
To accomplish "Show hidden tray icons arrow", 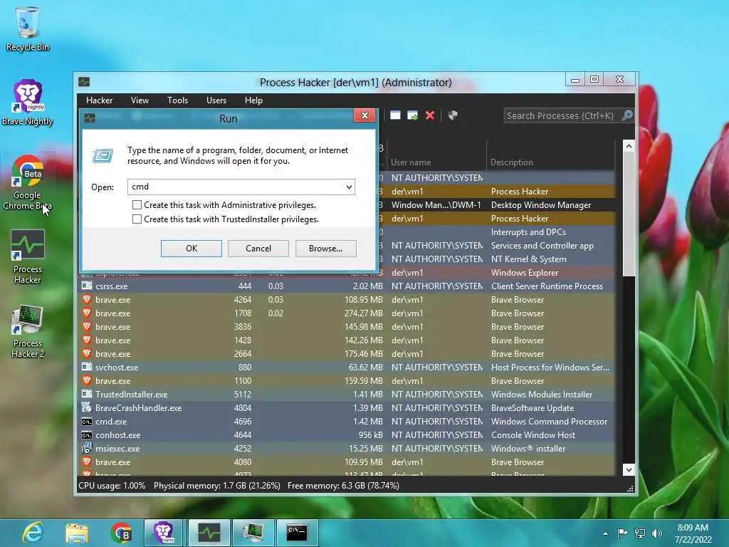I will pyautogui.click(x=605, y=533).
